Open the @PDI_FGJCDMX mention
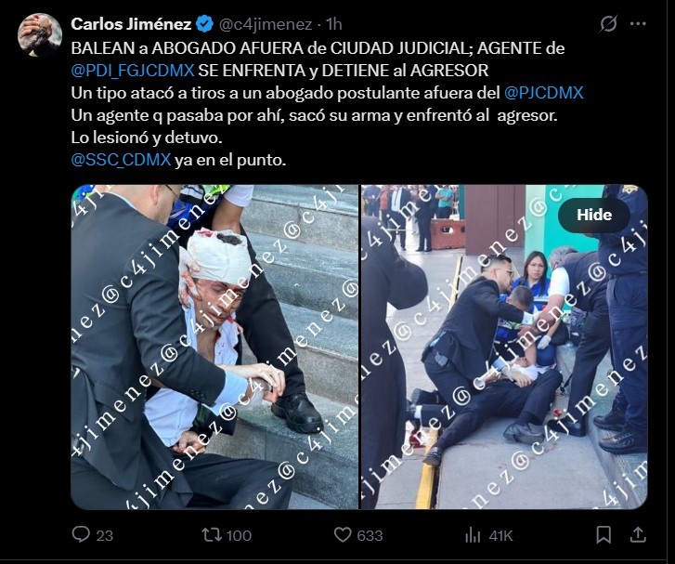The image size is (675, 564). (x=133, y=71)
